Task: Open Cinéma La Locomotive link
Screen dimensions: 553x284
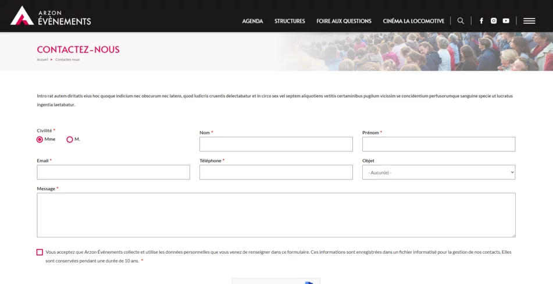Action: click(x=413, y=21)
